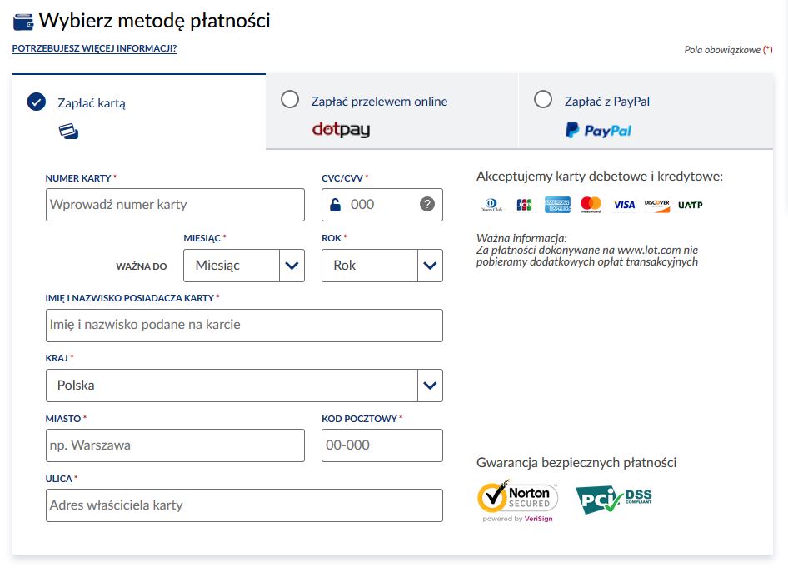Focus the Numer karty input field

pyautogui.click(x=175, y=205)
